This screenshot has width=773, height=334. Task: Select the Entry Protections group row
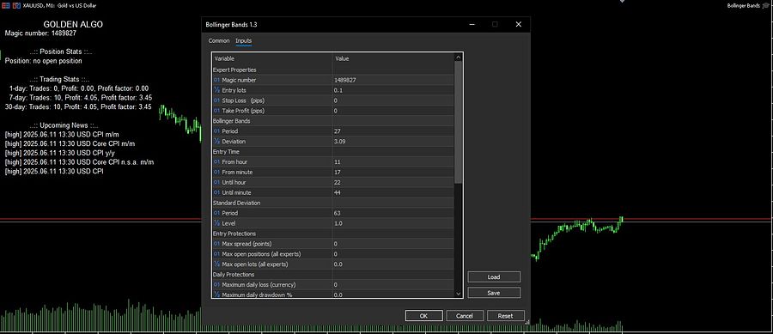[x=332, y=234]
